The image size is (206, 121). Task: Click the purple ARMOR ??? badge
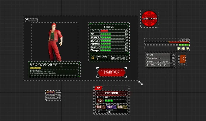pos(111,107)
